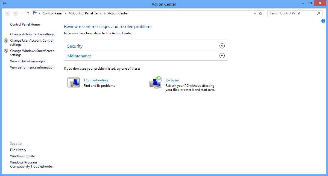Open the address bar history dropdown
Screen dimensions: 328x176
[254, 13]
